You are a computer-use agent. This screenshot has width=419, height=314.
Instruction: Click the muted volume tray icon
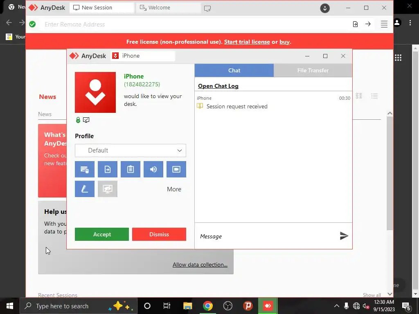coord(366,306)
